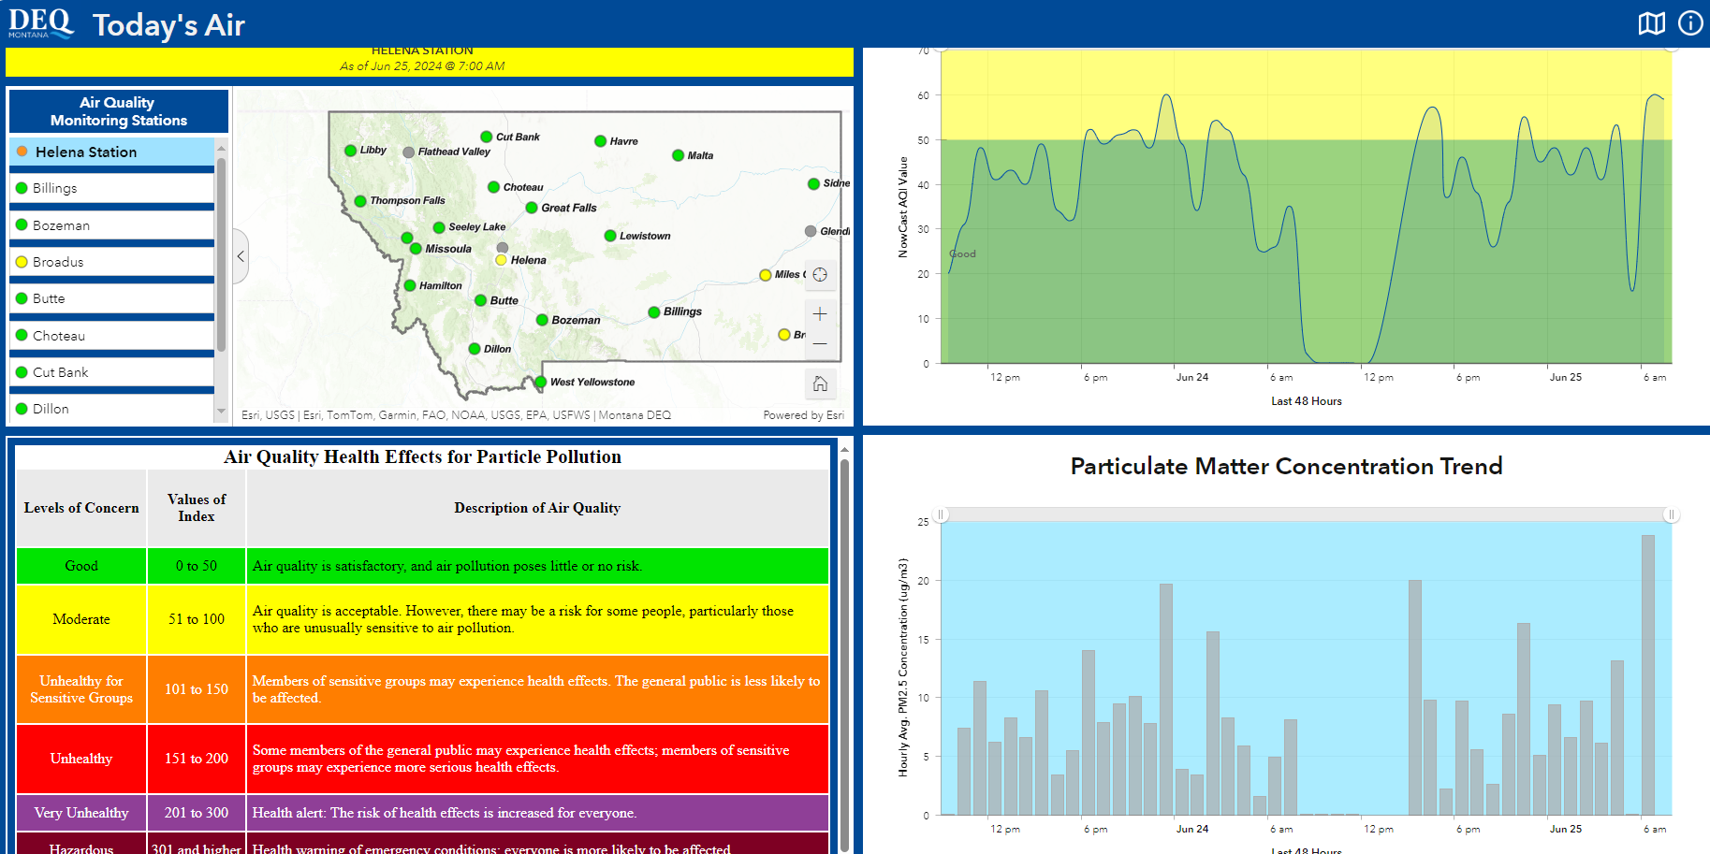Image resolution: width=1710 pixels, height=854 pixels.
Task: Grab left range handle on PM trend chart
Action: pyautogui.click(x=942, y=514)
